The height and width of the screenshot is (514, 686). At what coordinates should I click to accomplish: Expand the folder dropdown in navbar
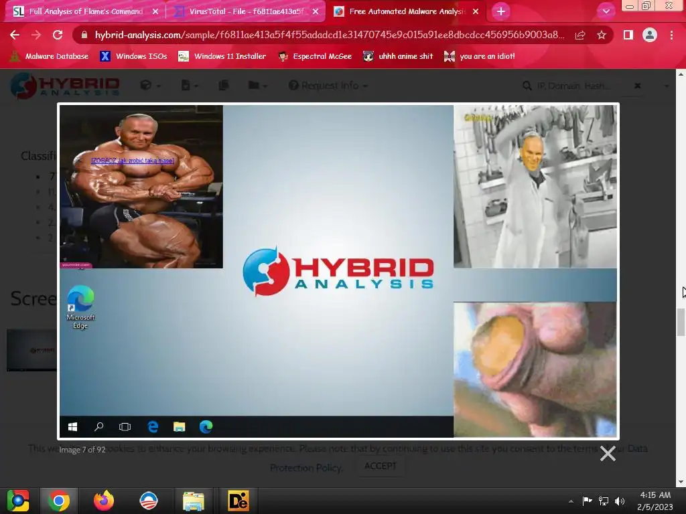(x=257, y=85)
